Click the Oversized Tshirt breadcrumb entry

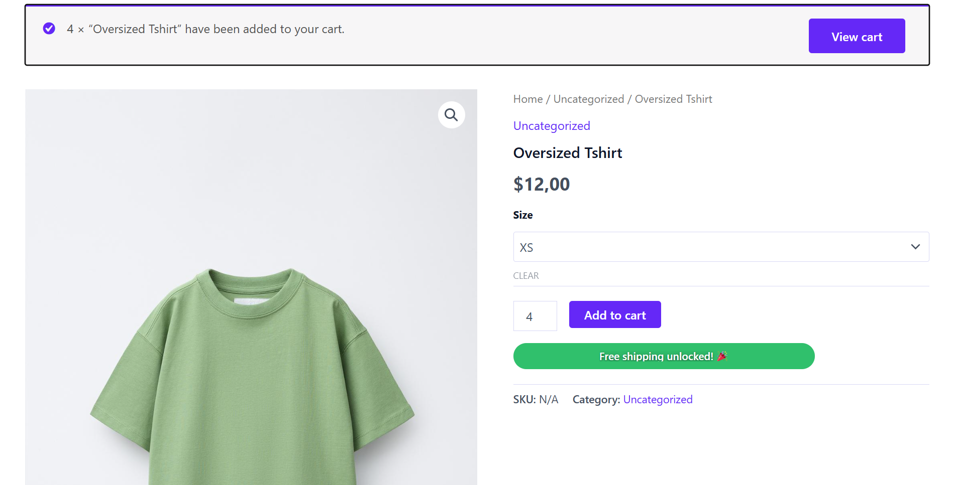(673, 99)
